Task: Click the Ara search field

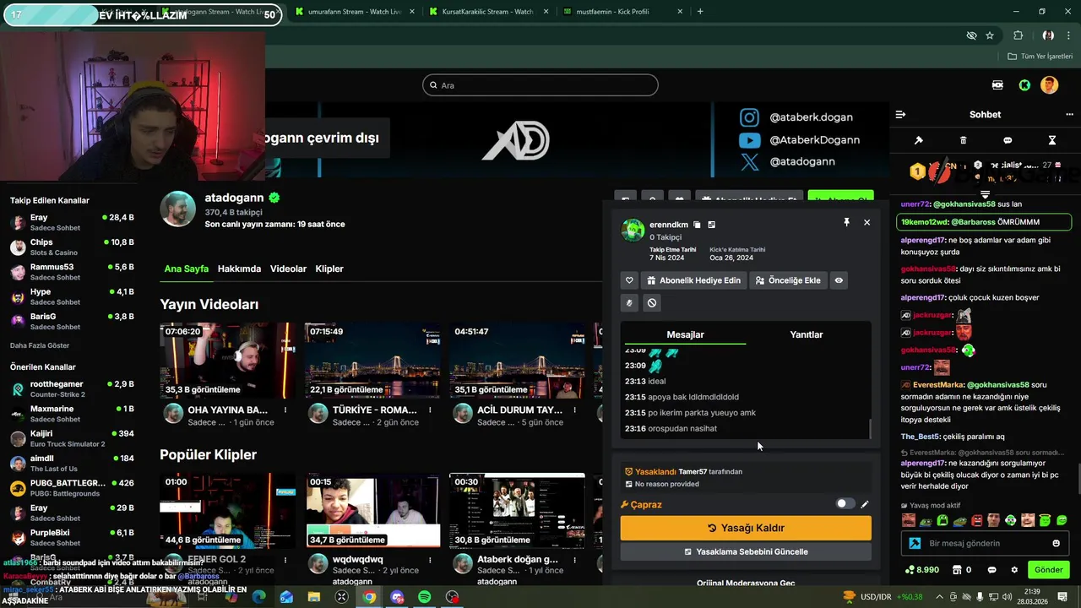Action: click(540, 85)
